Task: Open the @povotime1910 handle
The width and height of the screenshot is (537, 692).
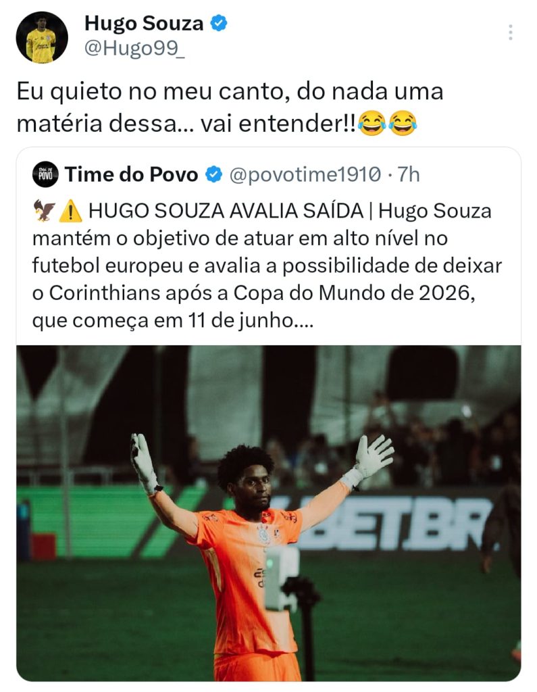Action: tap(305, 175)
